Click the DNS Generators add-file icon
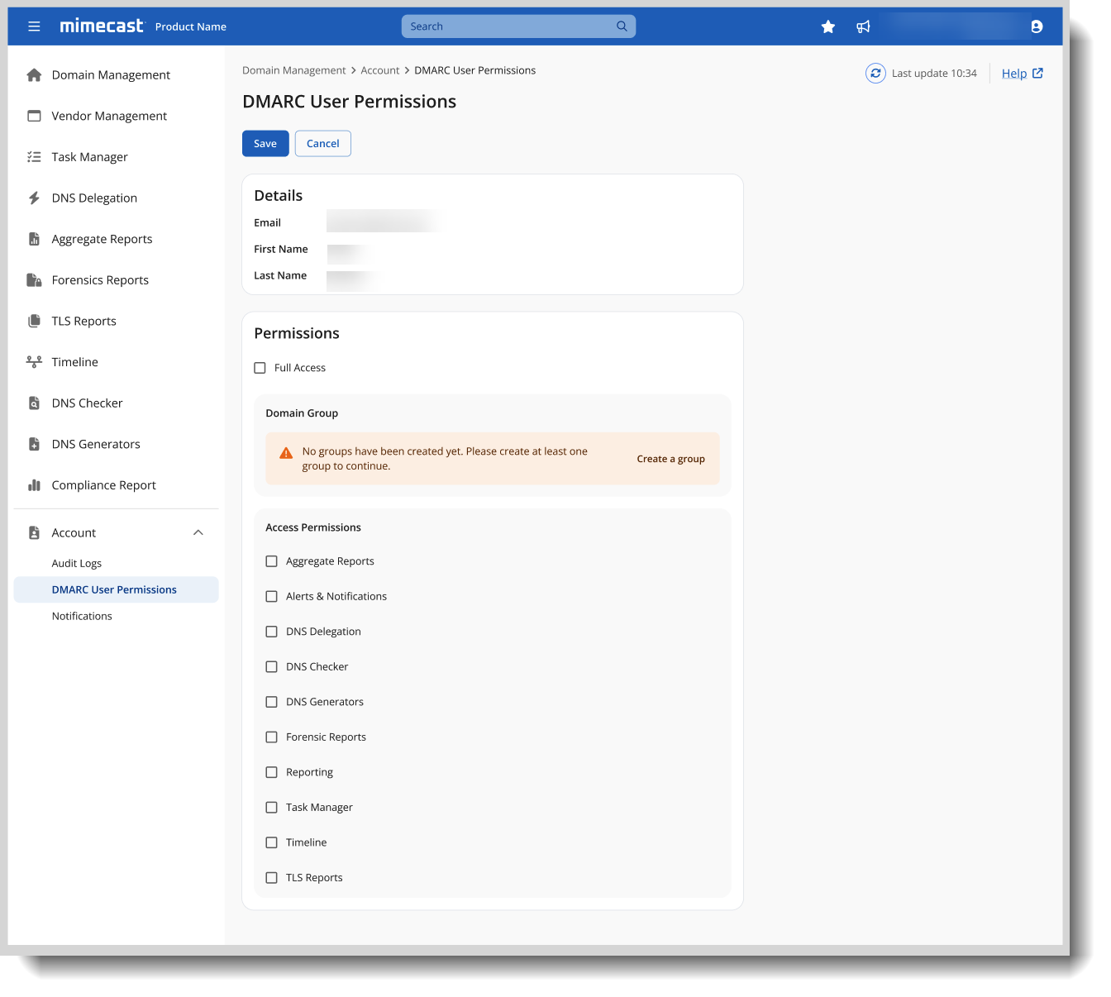 pos(34,444)
